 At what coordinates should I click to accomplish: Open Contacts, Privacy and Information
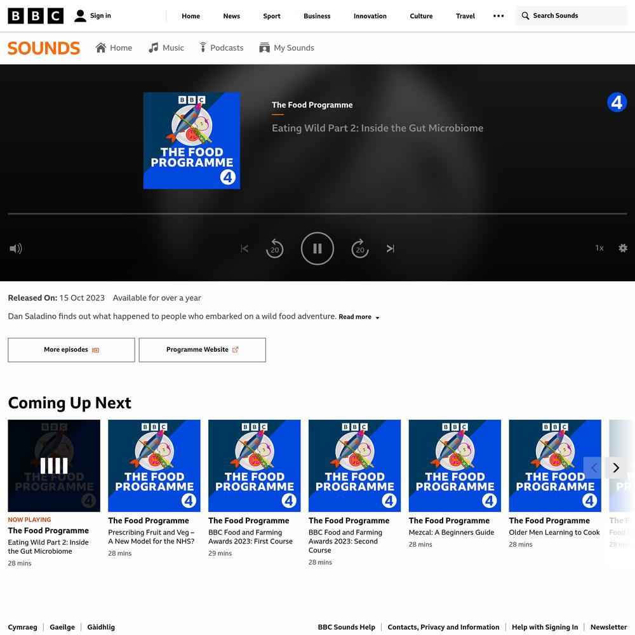click(443, 627)
